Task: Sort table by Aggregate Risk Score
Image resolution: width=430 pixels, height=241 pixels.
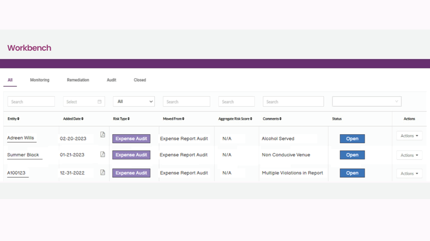Action: 235,119
